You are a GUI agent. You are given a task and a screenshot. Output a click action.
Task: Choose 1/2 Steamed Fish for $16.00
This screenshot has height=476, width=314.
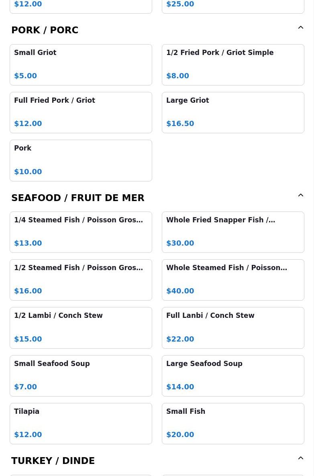[x=81, y=280]
